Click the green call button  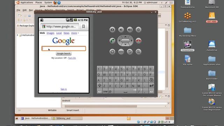tap(112, 41)
